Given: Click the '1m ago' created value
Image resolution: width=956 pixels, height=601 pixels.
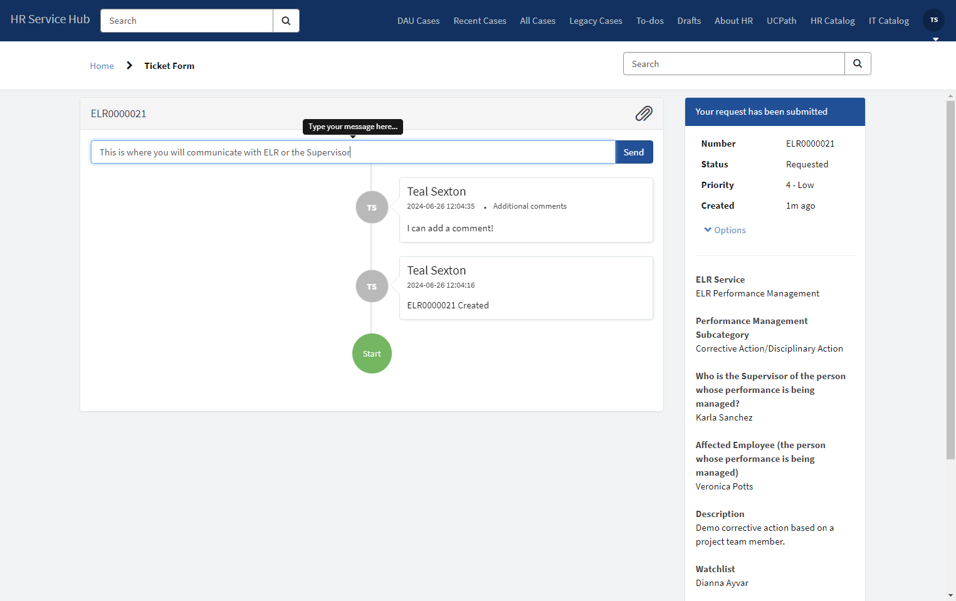Looking at the screenshot, I should pos(801,206).
